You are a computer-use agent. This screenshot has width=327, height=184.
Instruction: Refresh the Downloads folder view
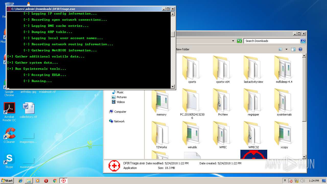[239, 41]
